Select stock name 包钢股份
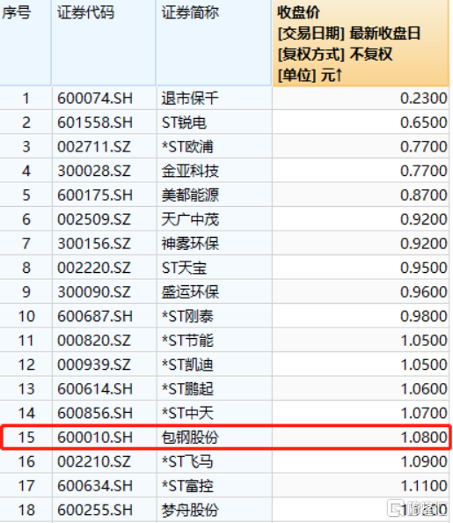Image resolution: width=453 pixels, height=523 pixels. tap(190, 438)
